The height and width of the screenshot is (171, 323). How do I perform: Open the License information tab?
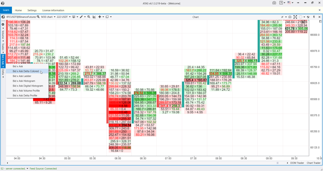[53, 10]
